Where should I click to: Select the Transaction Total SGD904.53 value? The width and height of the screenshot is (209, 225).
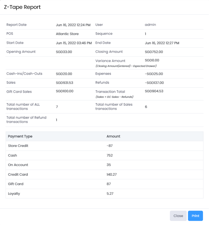[x=154, y=91]
